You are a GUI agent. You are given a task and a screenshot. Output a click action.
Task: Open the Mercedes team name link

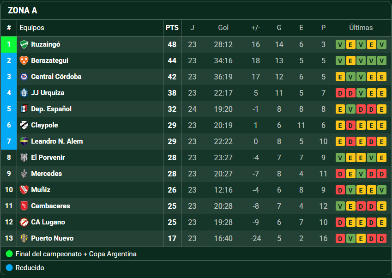coord(46,174)
